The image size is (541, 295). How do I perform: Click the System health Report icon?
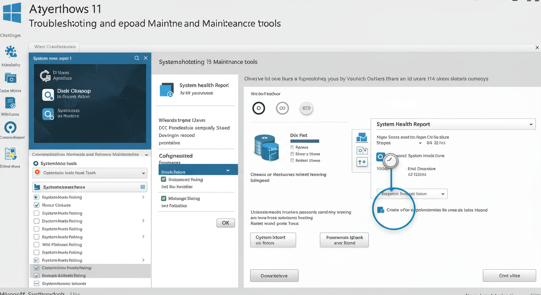167,90
